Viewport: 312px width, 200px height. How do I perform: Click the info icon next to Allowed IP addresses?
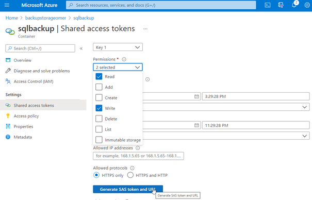138,148
